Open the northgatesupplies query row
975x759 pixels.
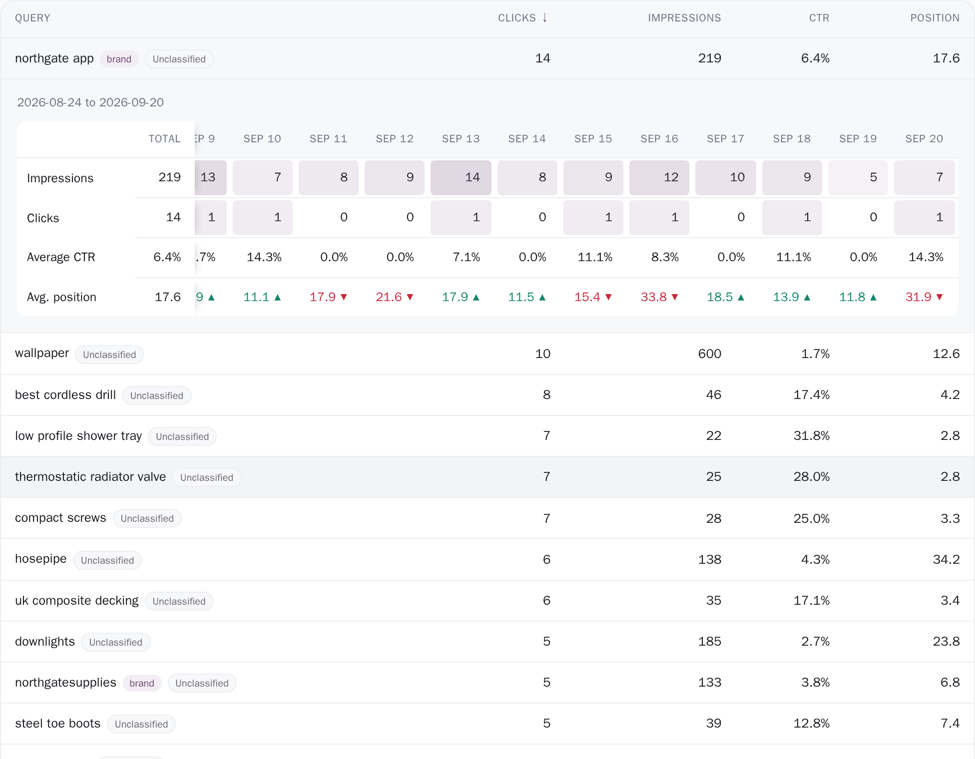tap(487, 682)
